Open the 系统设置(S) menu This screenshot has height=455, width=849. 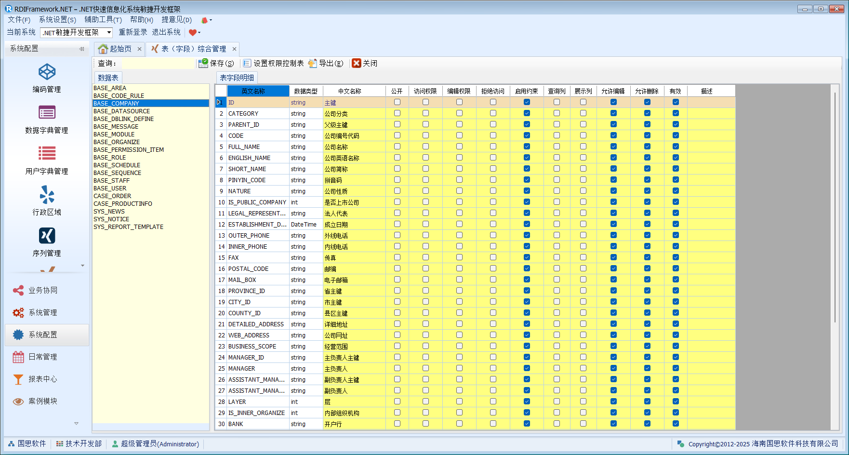pyautogui.click(x=57, y=20)
